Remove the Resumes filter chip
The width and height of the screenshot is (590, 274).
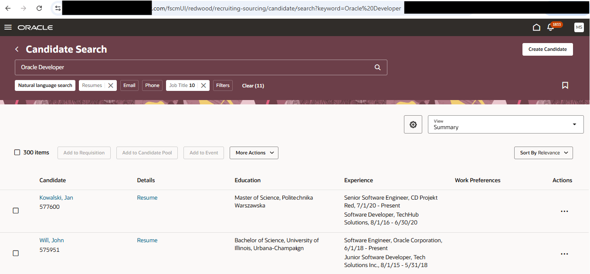click(111, 86)
